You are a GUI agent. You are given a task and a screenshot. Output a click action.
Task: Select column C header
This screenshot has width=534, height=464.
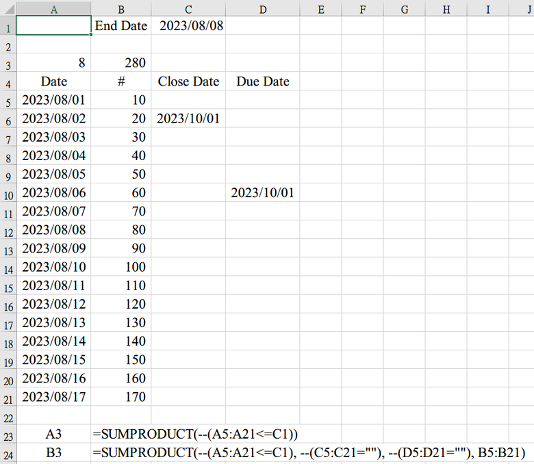coord(188,9)
